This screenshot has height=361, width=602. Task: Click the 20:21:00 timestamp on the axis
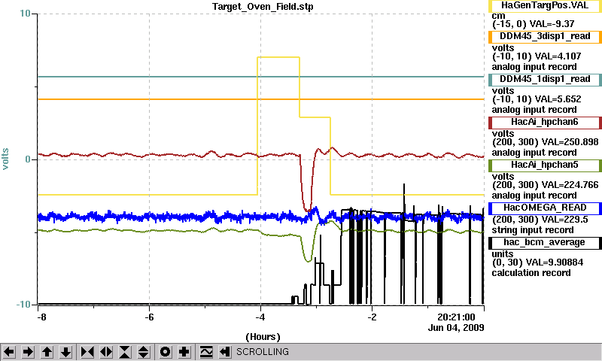pos(456,317)
